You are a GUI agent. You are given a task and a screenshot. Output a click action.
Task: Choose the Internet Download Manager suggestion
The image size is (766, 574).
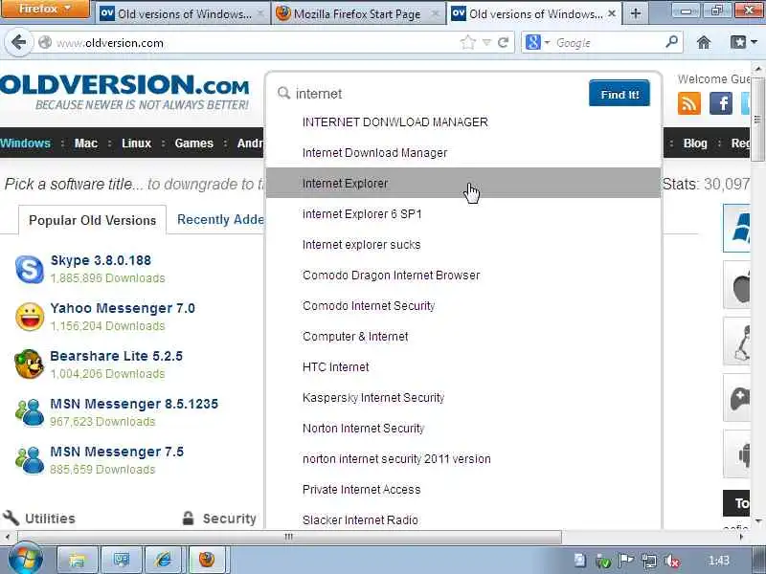tap(463, 153)
